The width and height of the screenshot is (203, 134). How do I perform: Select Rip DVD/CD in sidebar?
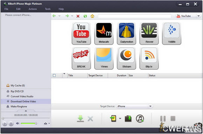coord(26,91)
